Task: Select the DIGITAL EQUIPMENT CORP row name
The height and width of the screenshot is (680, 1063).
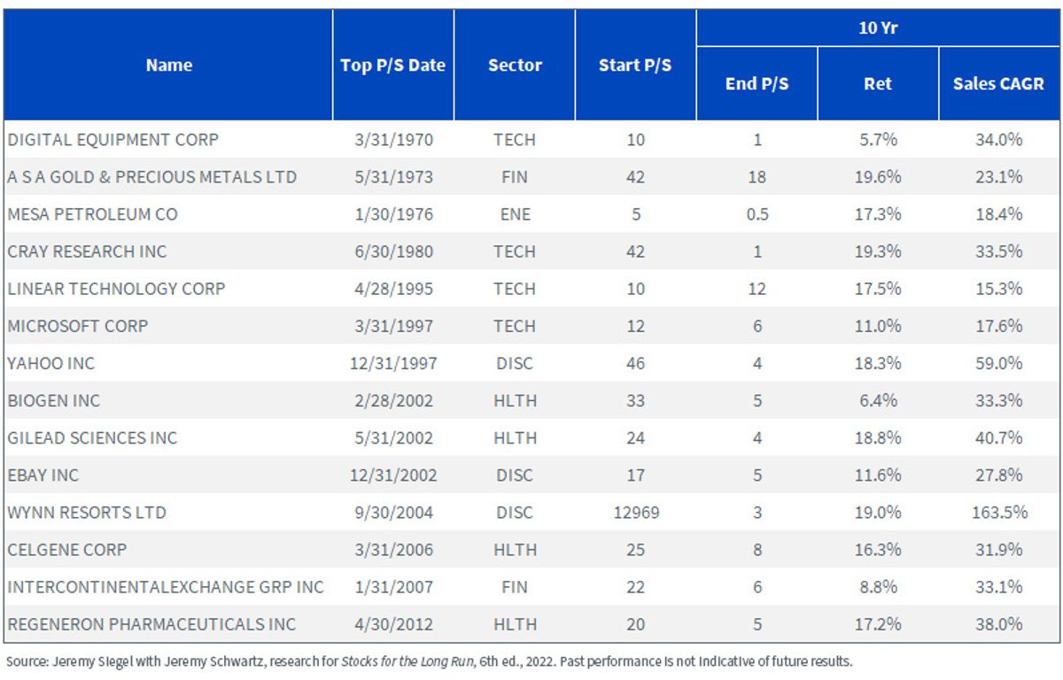Action: point(113,140)
